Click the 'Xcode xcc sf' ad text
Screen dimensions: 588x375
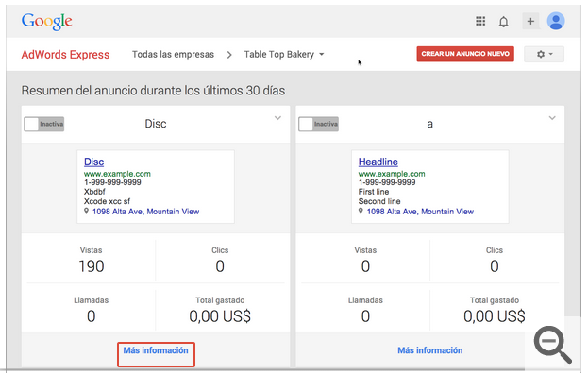[x=107, y=201]
